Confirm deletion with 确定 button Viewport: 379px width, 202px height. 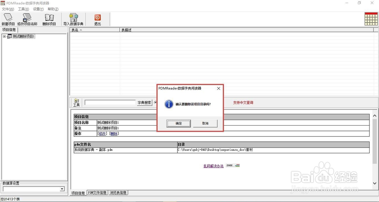click(179, 123)
